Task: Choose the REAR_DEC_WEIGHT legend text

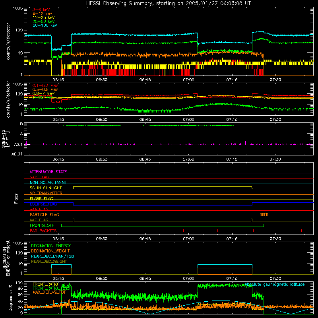Action: tap(49, 262)
